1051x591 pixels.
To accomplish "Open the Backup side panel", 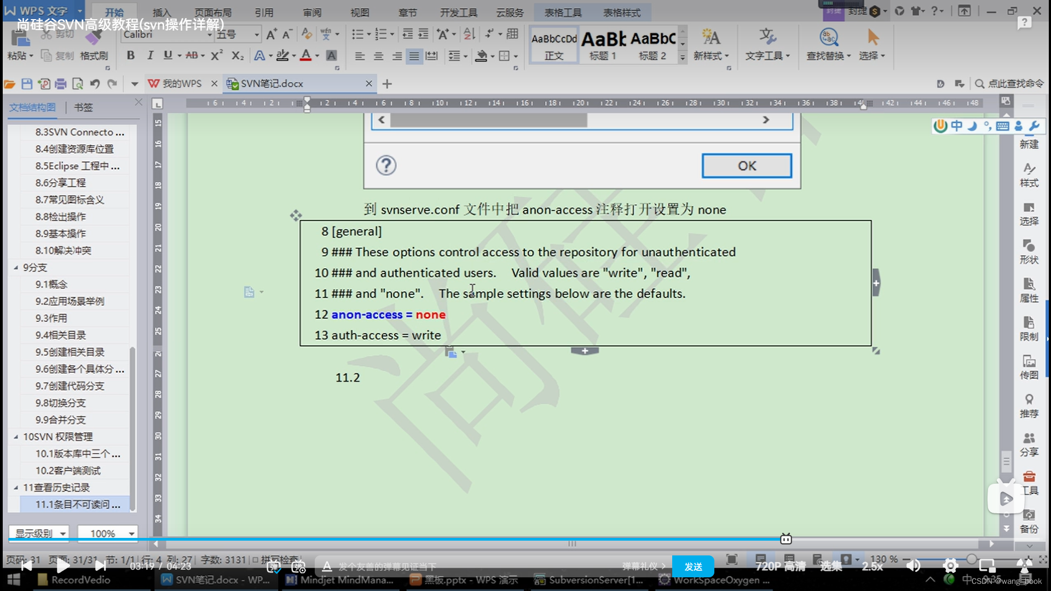I will pyautogui.click(x=1029, y=522).
